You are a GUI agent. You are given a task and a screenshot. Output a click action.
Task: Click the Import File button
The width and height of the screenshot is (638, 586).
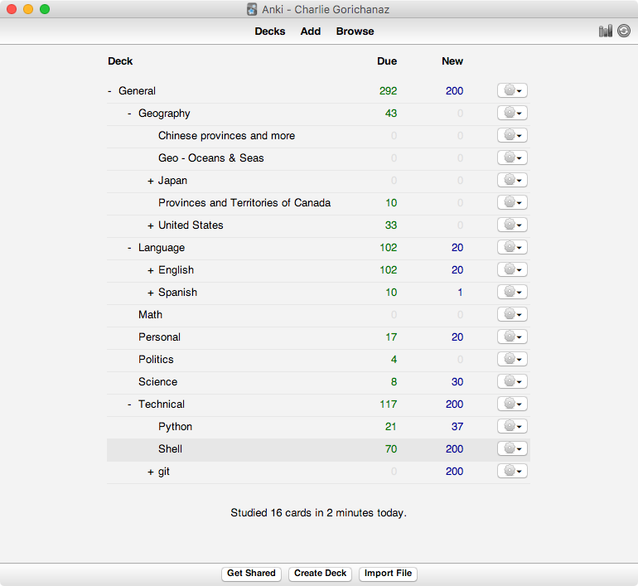388,574
